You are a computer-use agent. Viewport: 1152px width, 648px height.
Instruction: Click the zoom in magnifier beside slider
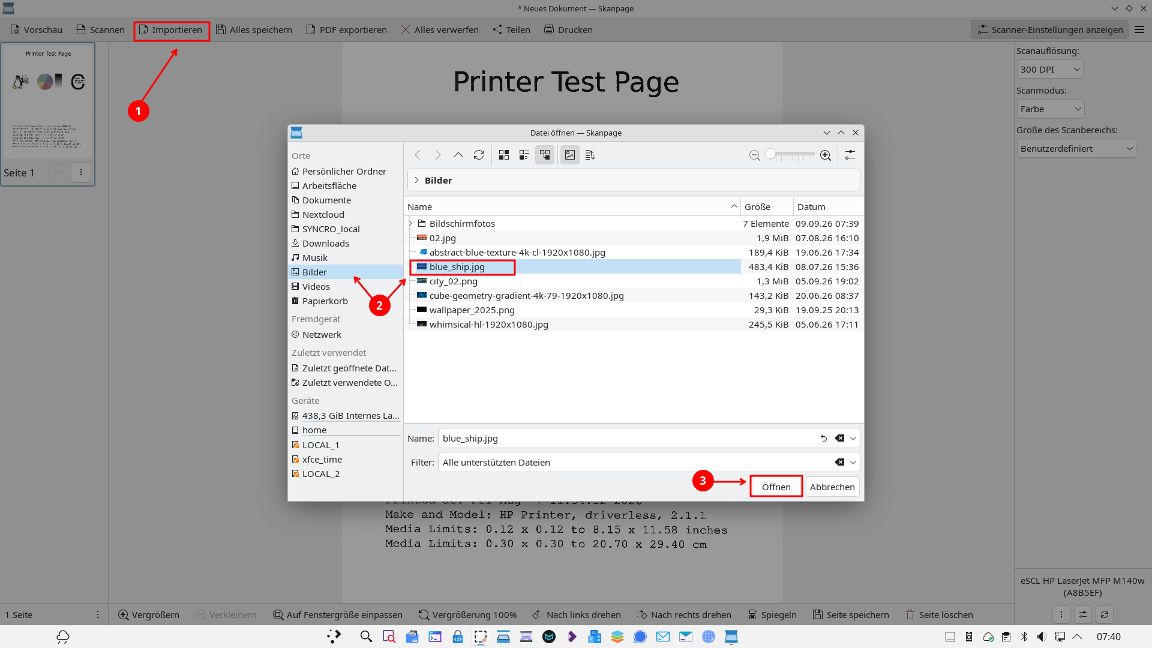click(826, 155)
